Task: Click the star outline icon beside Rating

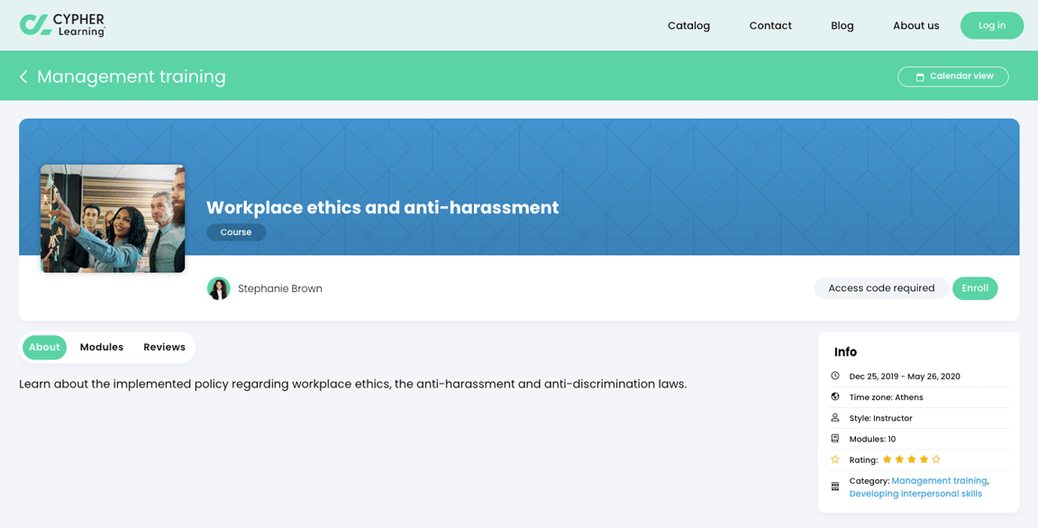Action: [x=834, y=460]
